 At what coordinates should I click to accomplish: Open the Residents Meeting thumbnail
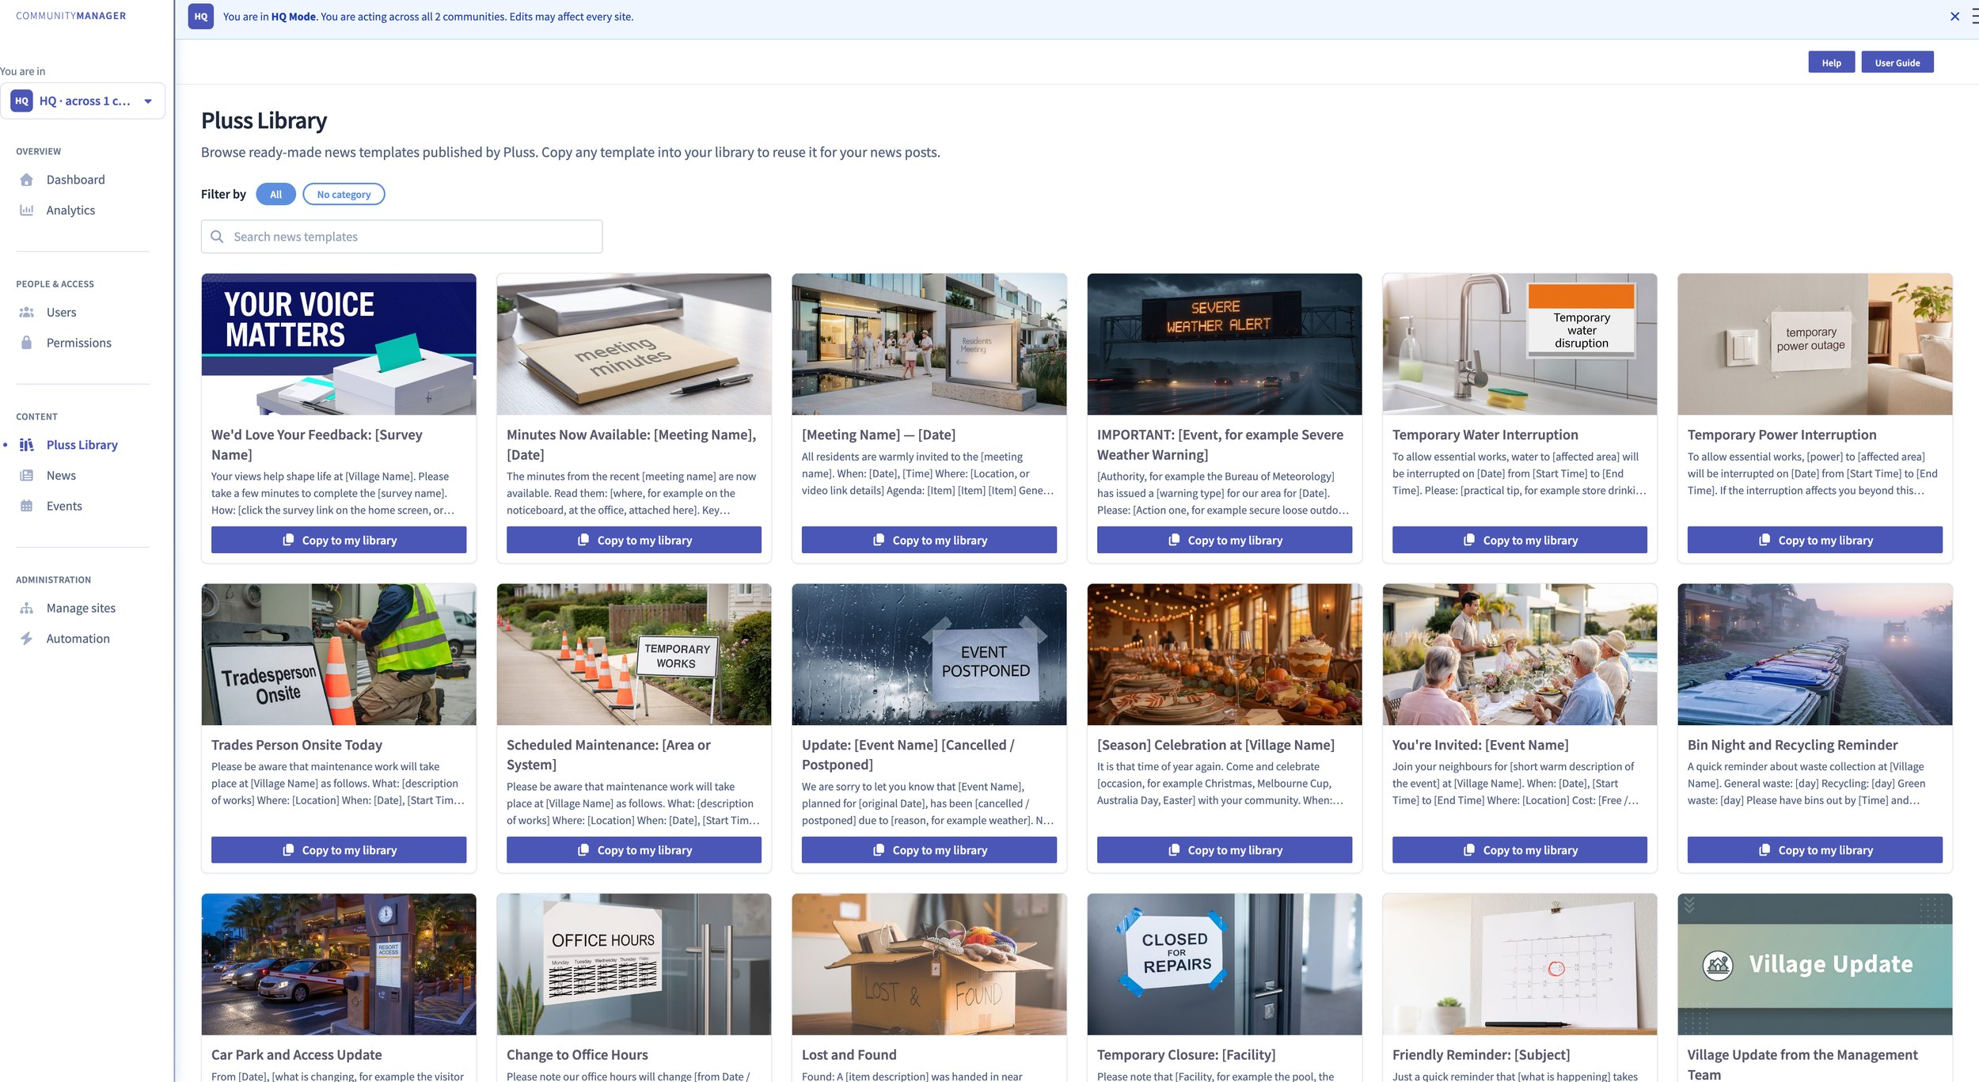pos(929,344)
